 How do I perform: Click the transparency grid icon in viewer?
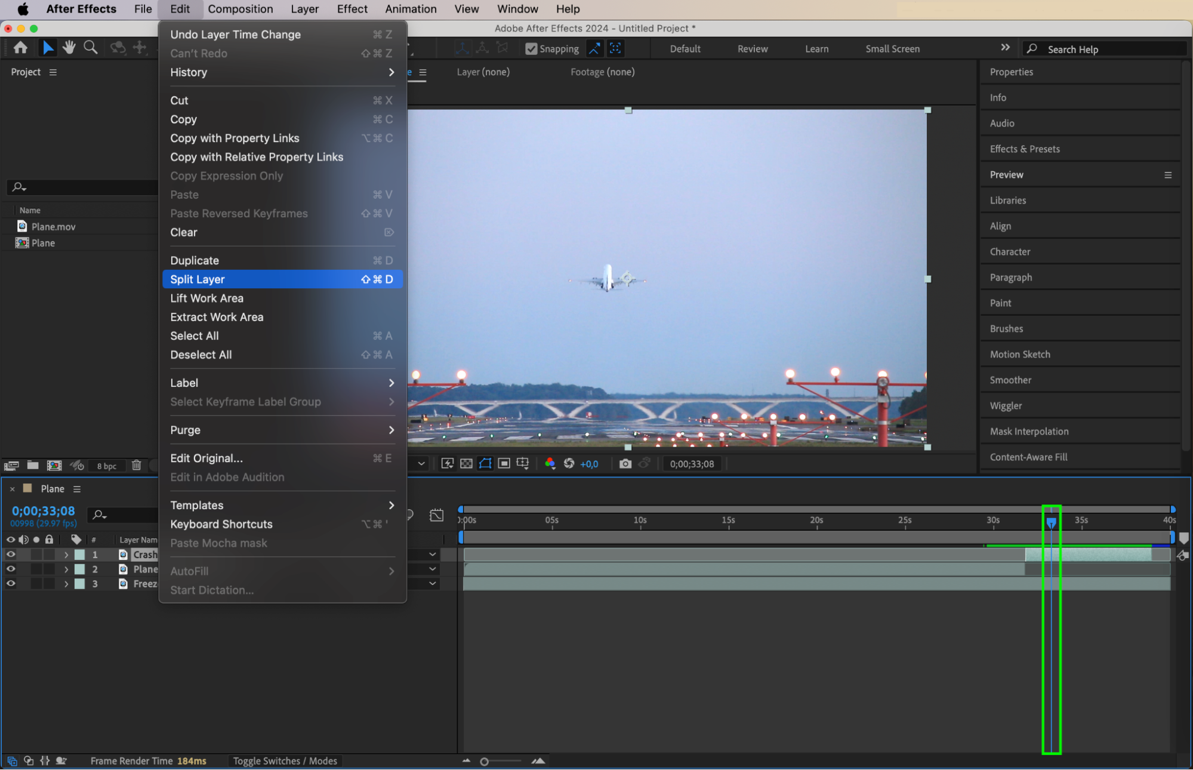click(466, 464)
